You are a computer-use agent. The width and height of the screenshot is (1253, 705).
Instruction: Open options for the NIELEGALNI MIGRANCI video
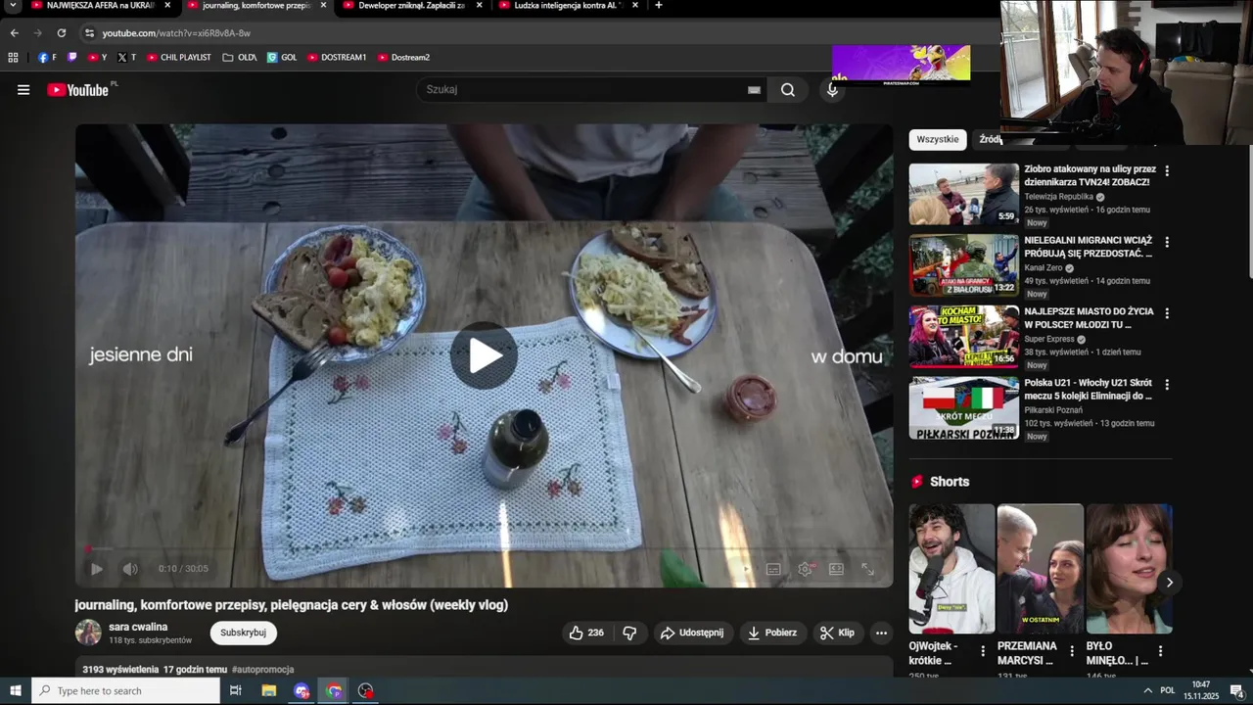tap(1167, 242)
